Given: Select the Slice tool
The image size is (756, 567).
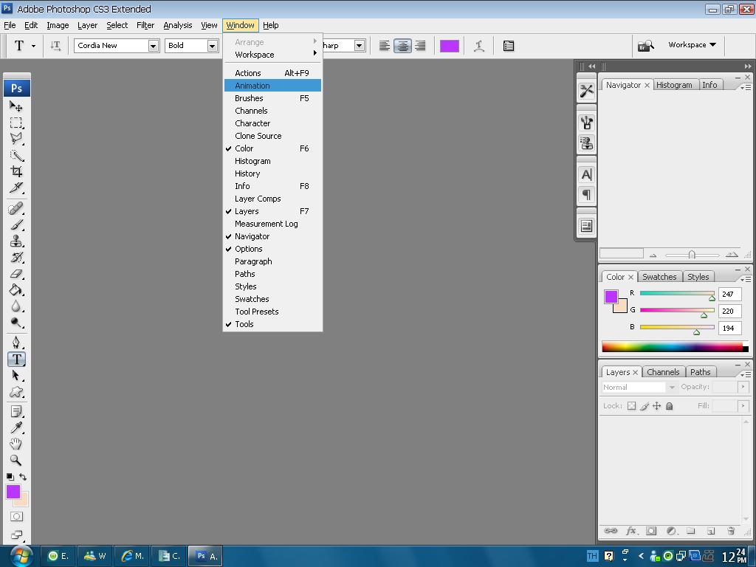Looking at the screenshot, I should (x=16, y=188).
